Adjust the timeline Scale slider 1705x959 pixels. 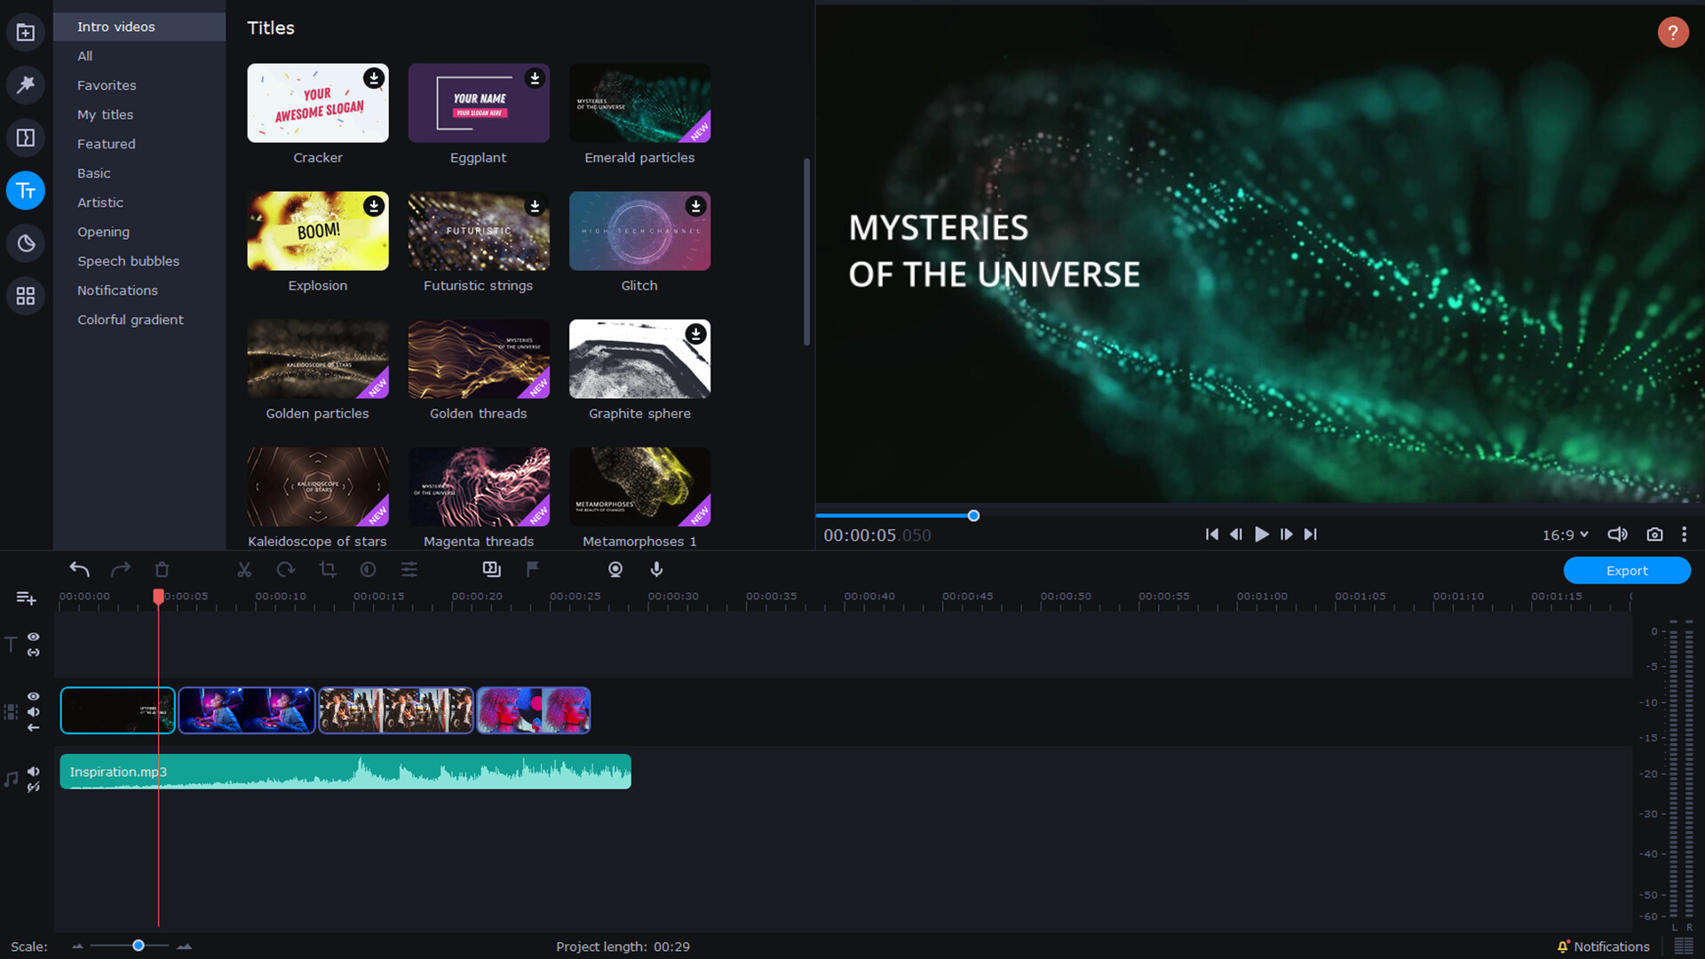(138, 947)
